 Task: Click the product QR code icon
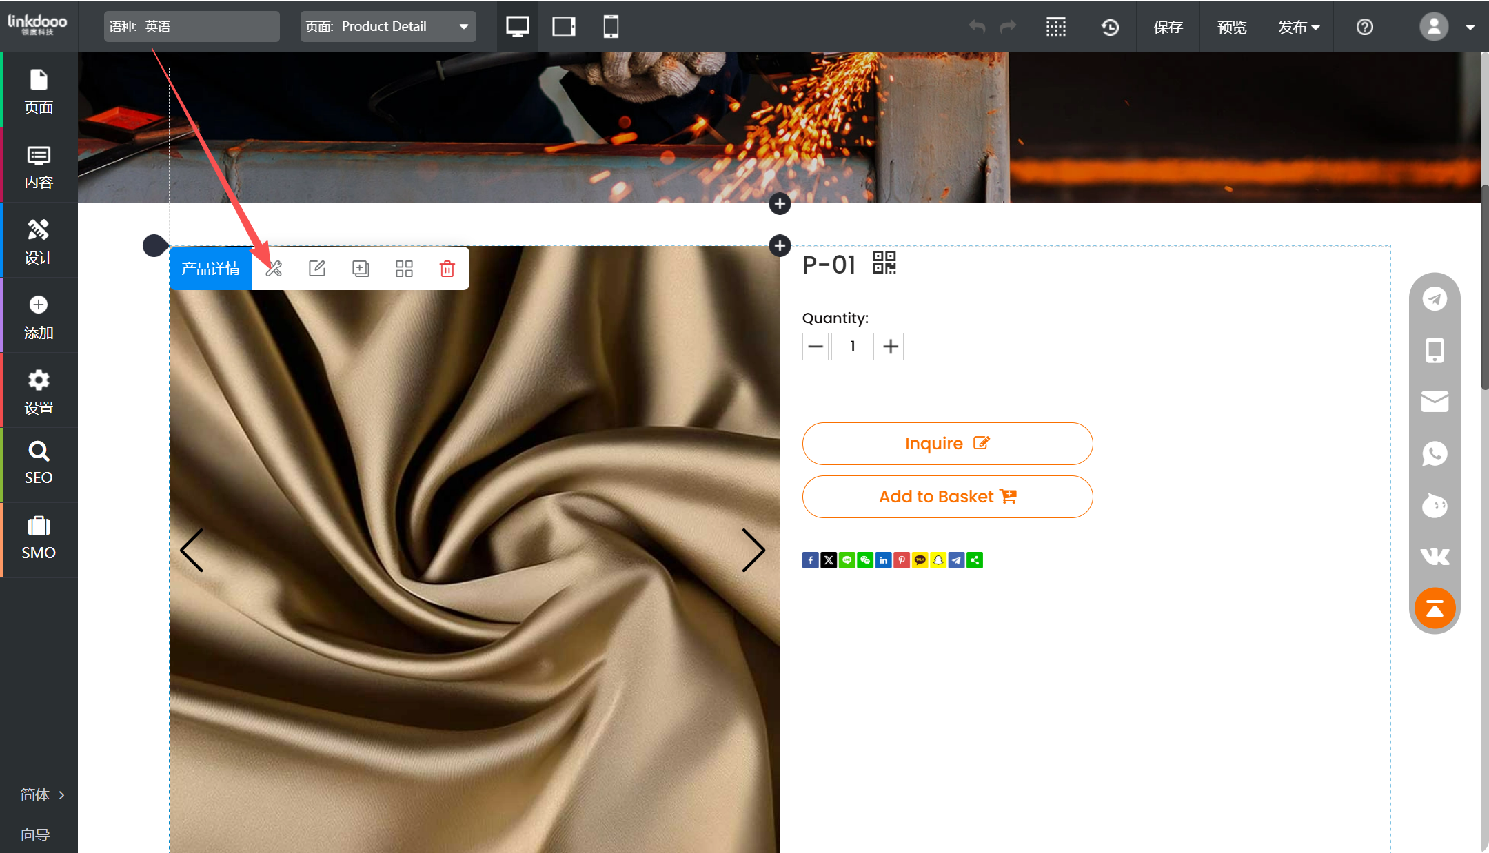(x=884, y=263)
